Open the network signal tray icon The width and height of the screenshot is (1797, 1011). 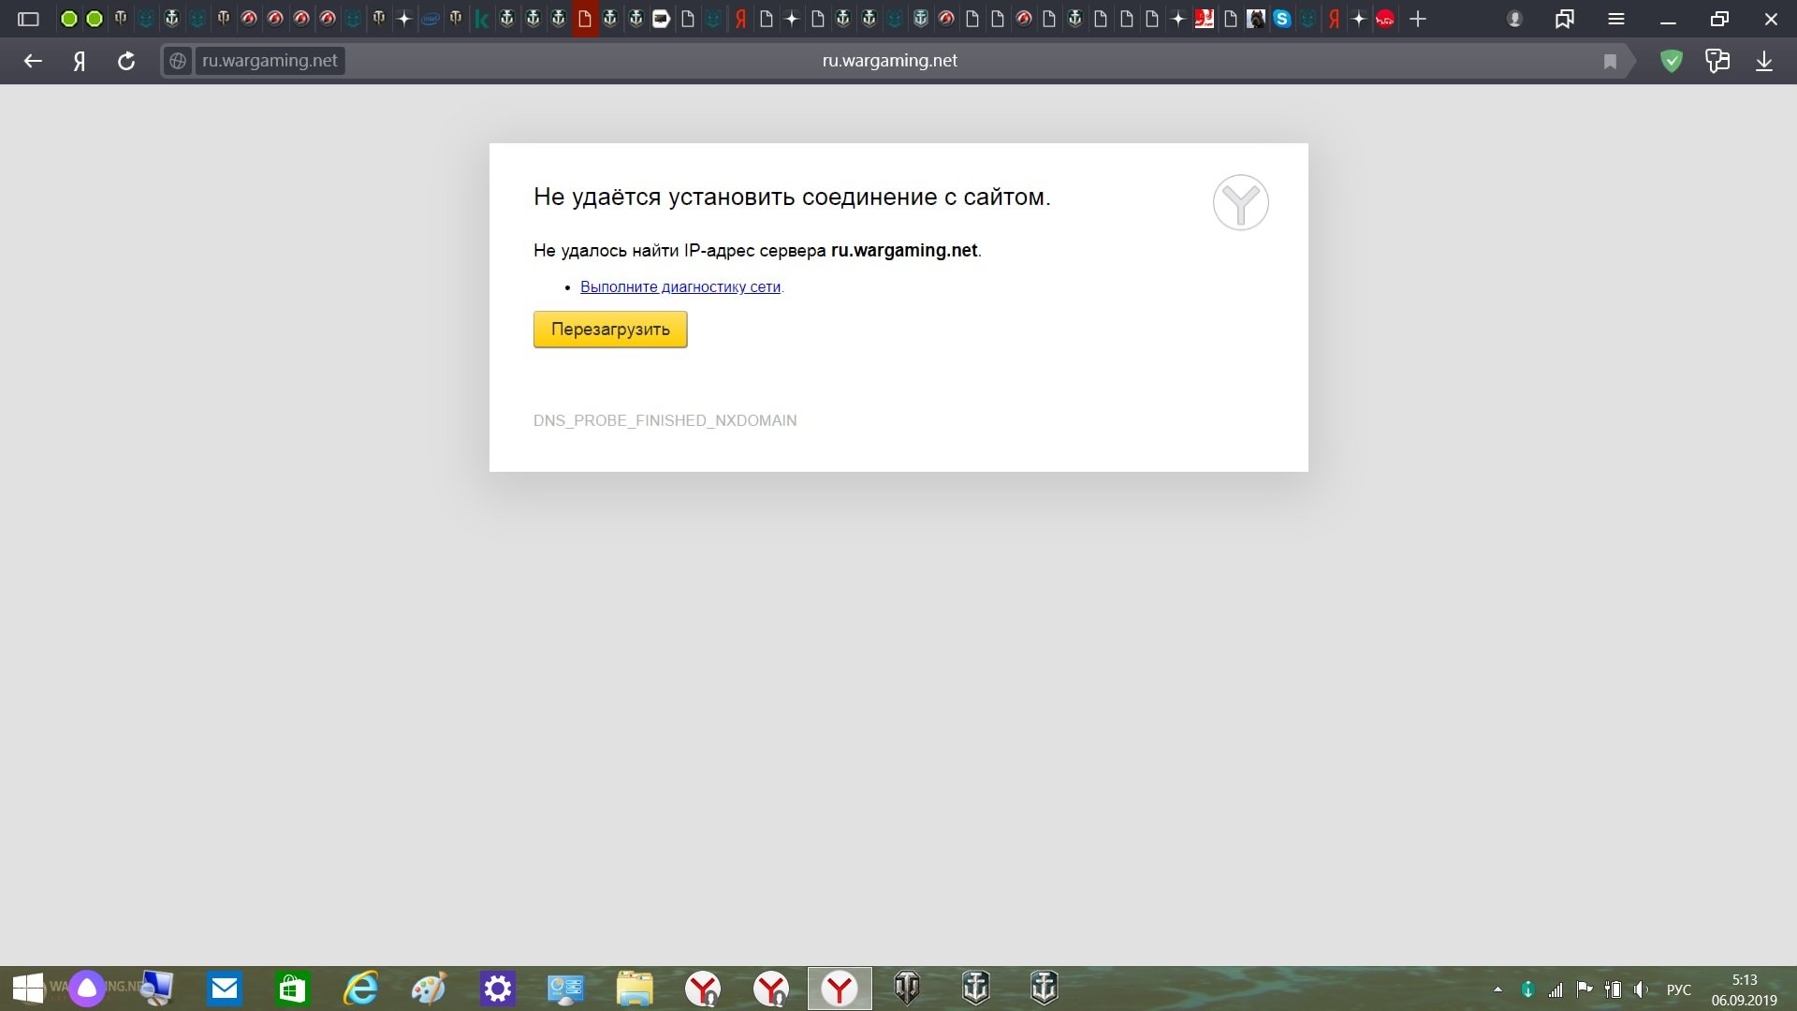coord(1556,989)
